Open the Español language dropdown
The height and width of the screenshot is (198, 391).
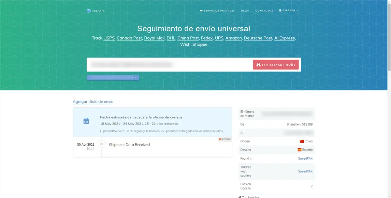tap(289, 10)
